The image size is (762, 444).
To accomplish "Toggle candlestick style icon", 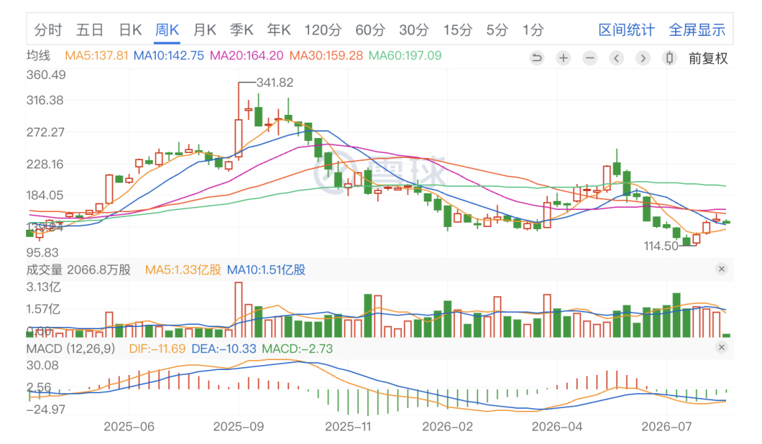I will click(x=670, y=58).
